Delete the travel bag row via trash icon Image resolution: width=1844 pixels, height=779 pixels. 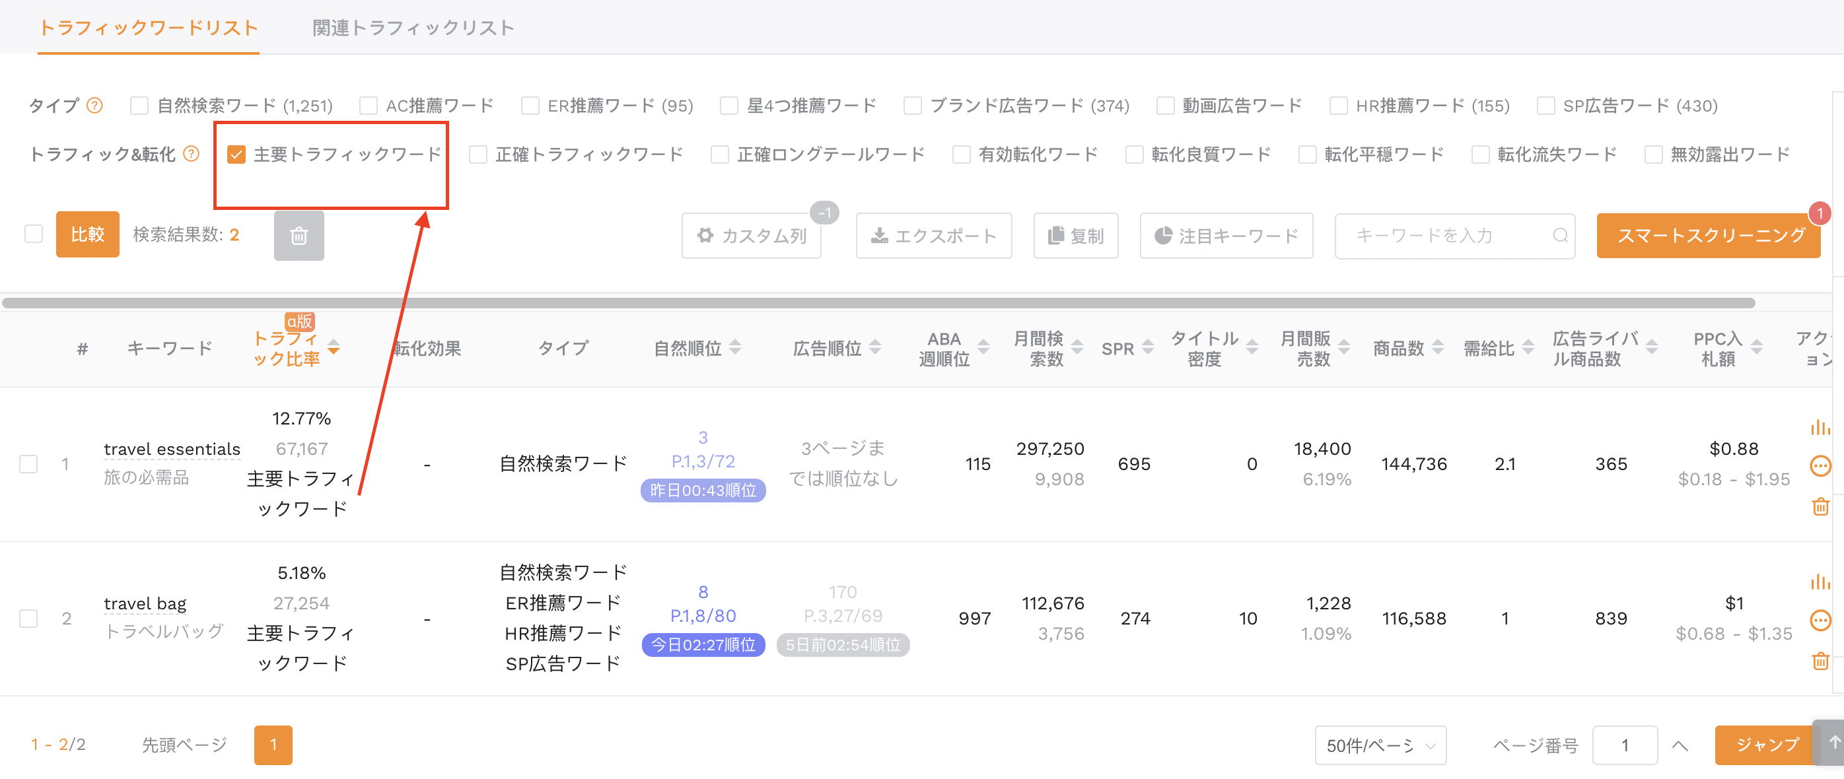(1820, 660)
